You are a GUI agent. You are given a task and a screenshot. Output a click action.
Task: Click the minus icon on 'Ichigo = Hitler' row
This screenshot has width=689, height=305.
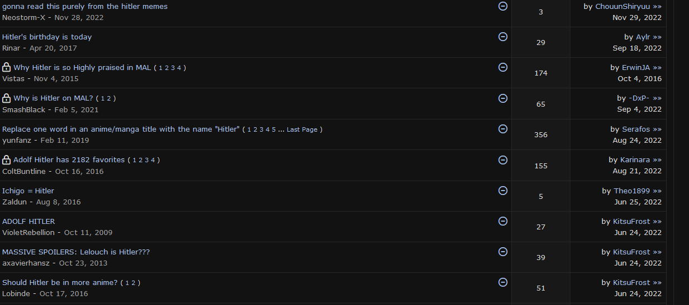(x=502, y=191)
